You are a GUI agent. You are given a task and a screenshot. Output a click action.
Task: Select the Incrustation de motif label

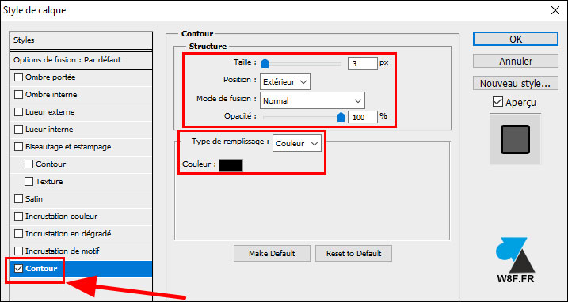tap(63, 251)
